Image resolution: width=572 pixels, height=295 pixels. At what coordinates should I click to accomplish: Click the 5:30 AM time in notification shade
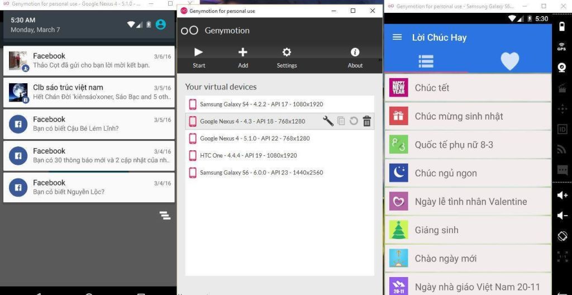tap(23, 20)
